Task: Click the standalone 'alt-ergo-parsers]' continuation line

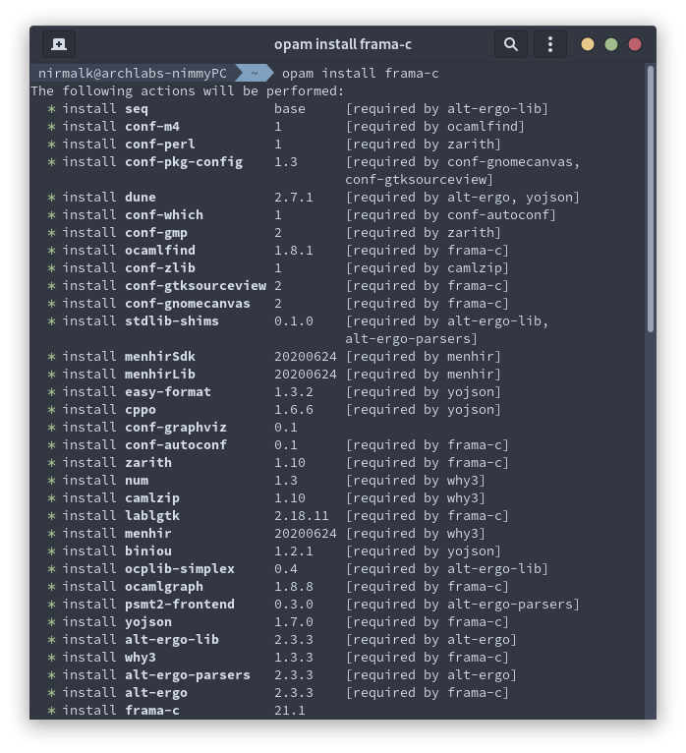Action: pyautogui.click(x=412, y=339)
